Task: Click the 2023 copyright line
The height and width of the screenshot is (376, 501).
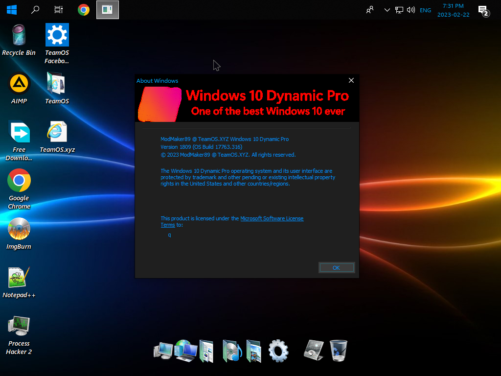Action: tap(228, 155)
